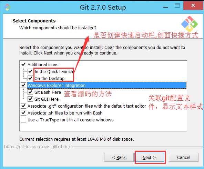Select the Windows Explorer integration row

click(107, 85)
